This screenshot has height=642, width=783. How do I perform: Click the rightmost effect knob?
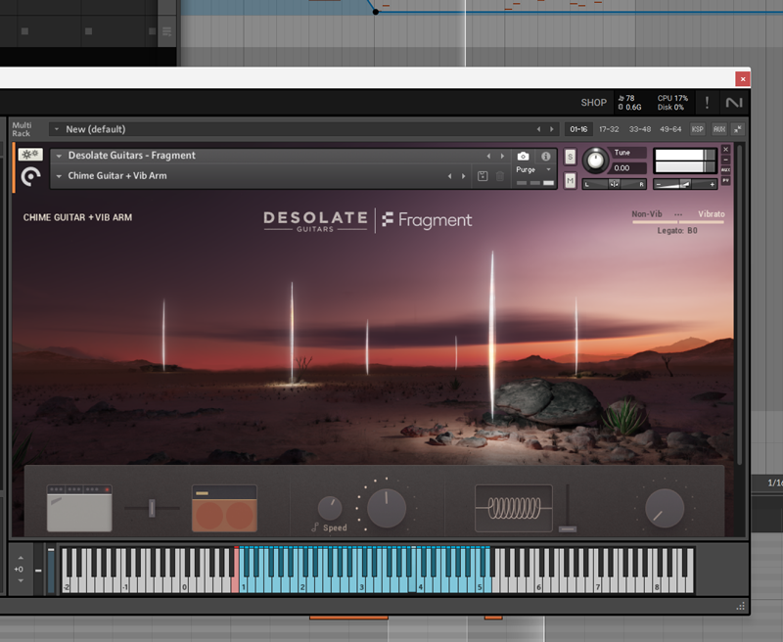pos(665,508)
